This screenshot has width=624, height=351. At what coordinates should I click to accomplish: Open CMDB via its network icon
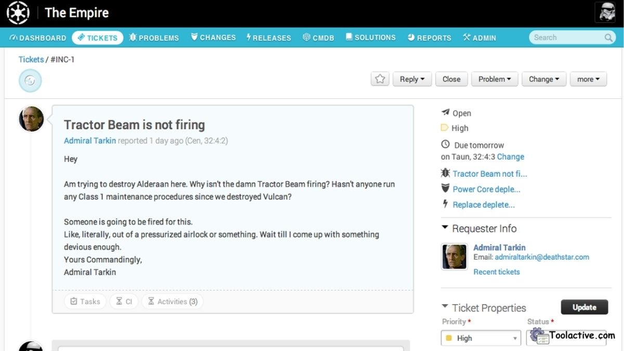[x=306, y=37]
